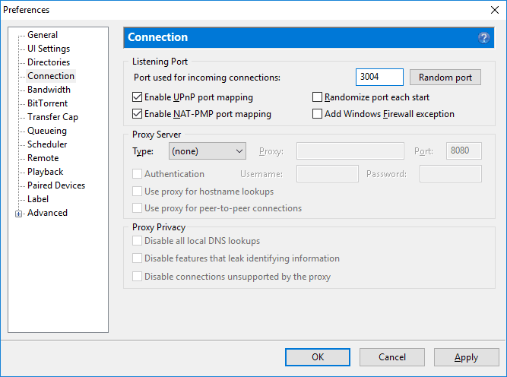Select Paired Devices in sidebar
Image resolution: width=507 pixels, height=377 pixels.
coord(56,185)
